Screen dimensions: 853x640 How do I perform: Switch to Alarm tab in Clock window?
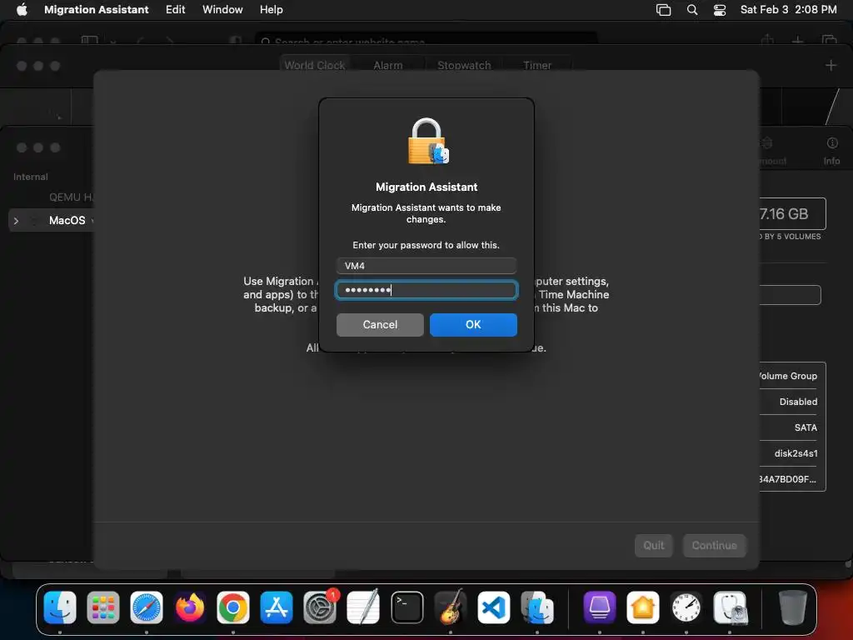(388, 65)
